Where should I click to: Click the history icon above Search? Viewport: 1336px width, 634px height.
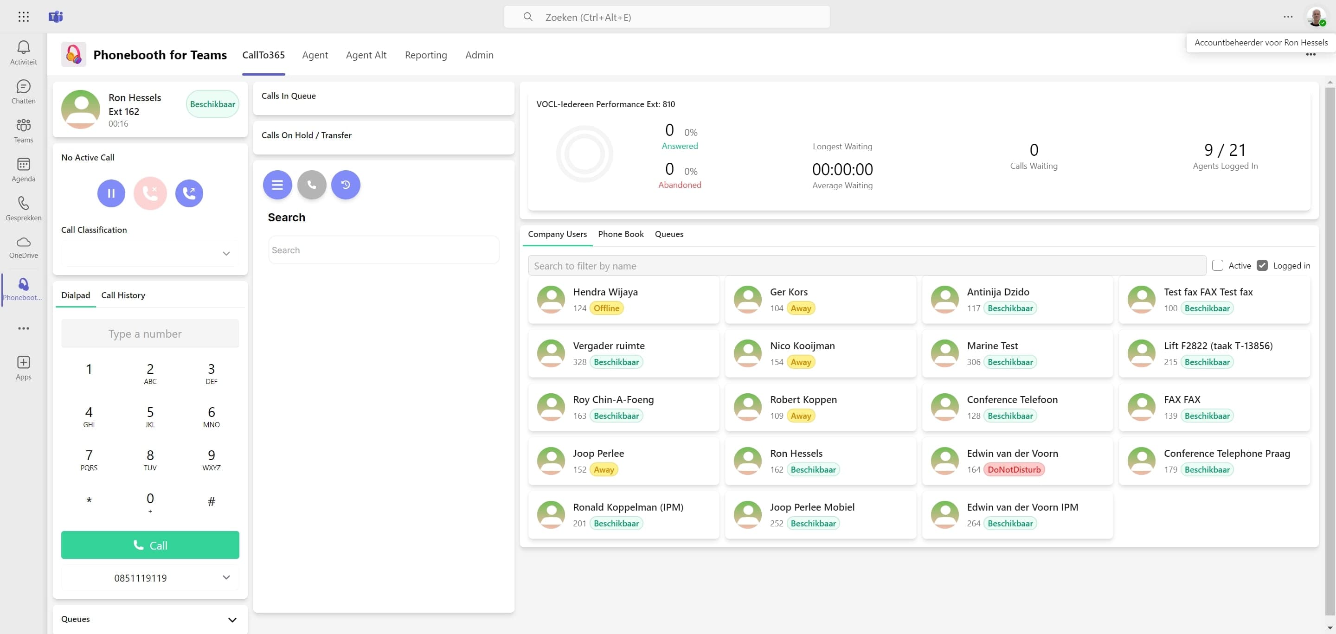pos(346,185)
